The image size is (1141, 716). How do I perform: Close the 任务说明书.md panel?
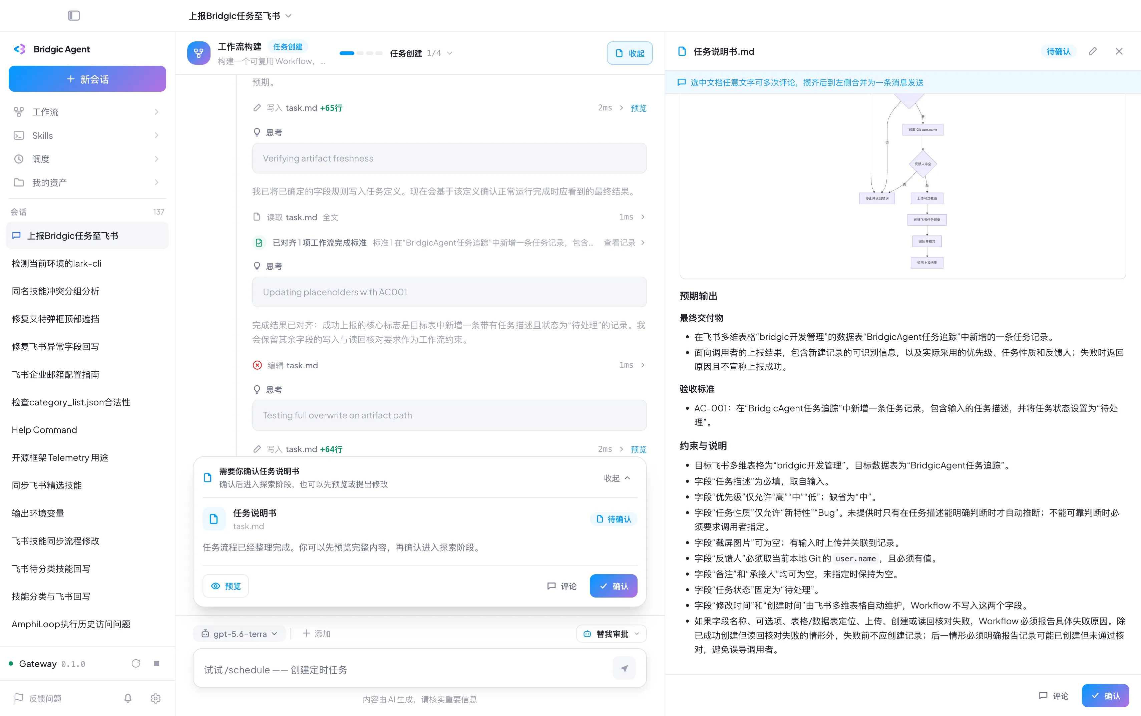tap(1119, 51)
